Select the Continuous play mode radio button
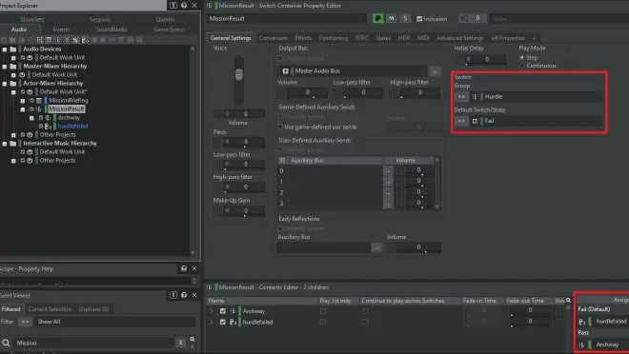629x354 pixels. pyautogui.click(x=522, y=66)
